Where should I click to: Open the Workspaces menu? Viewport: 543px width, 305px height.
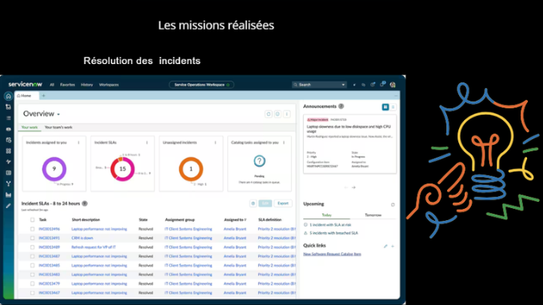point(109,85)
